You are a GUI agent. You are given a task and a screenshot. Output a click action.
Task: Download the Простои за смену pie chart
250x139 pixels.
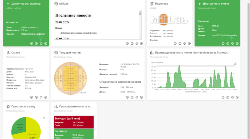pyautogui.click(x=44, y=117)
